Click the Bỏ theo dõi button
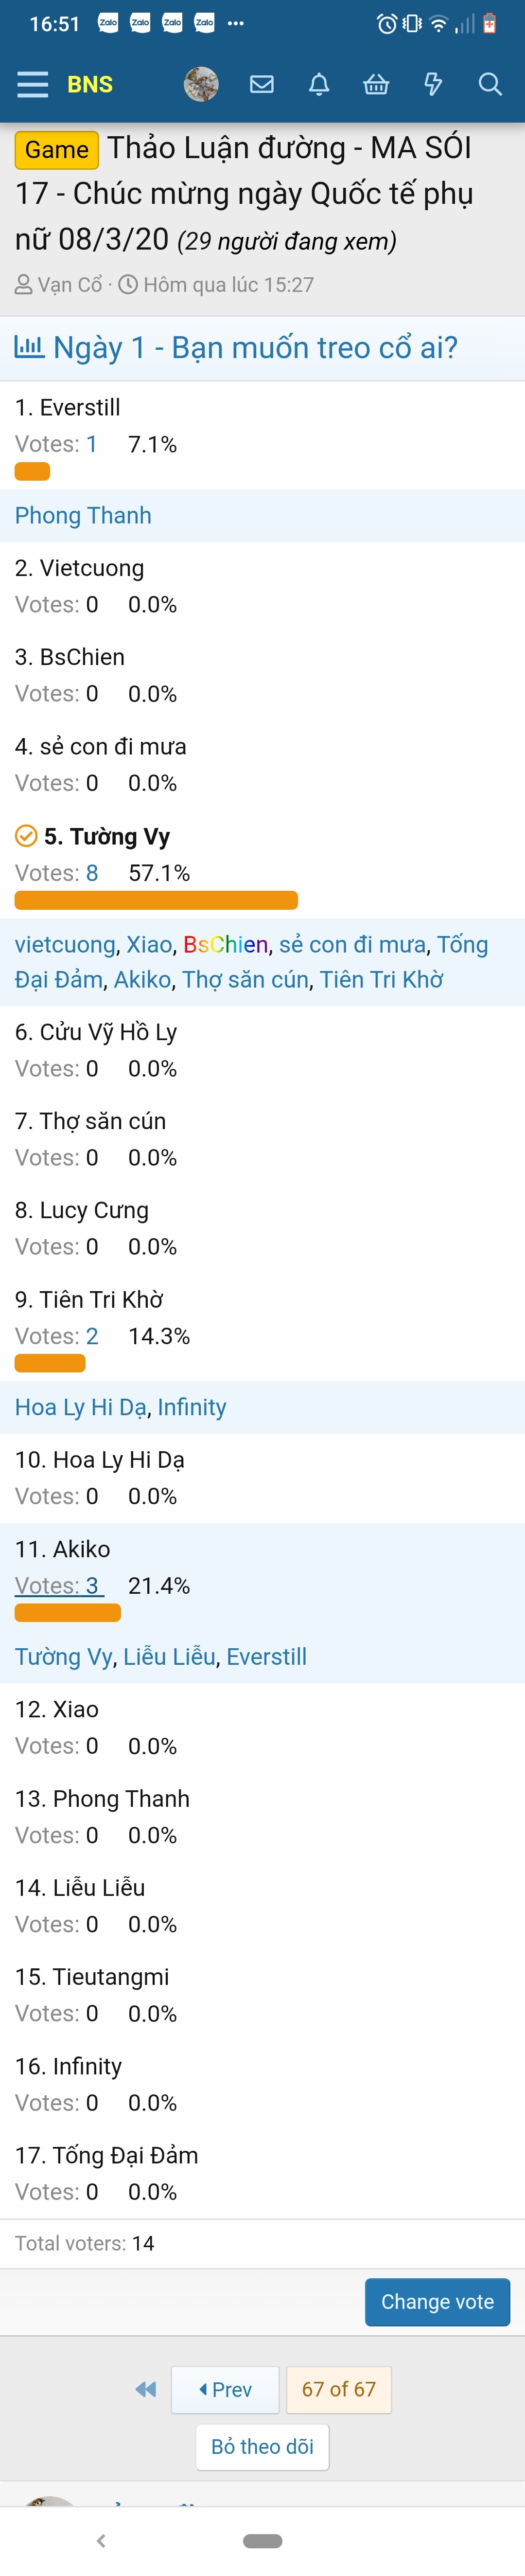 [262, 2446]
